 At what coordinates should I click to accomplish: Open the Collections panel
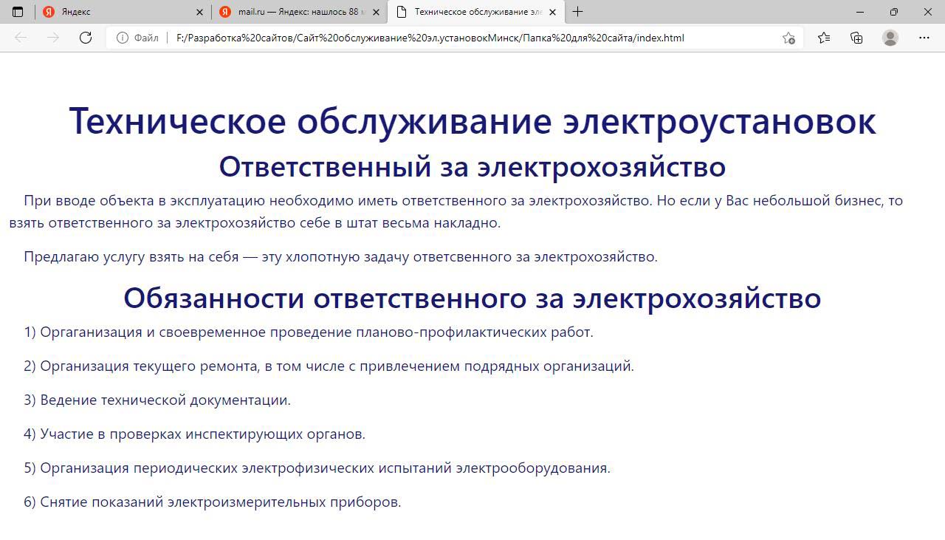pyautogui.click(x=856, y=38)
